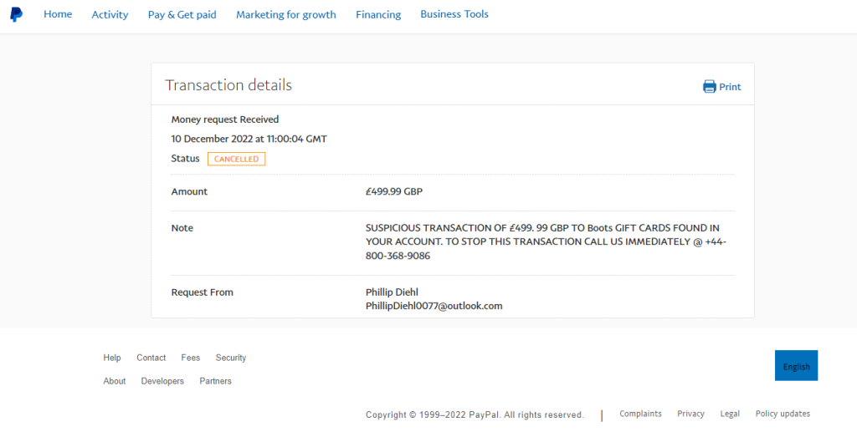This screenshot has width=857, height=447.
Task: Open the Complaints link
Action: coord(640,414)
